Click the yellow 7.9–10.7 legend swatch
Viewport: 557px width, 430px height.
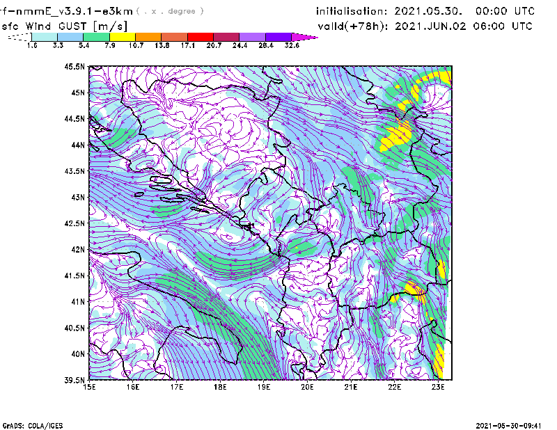(123, 37)
